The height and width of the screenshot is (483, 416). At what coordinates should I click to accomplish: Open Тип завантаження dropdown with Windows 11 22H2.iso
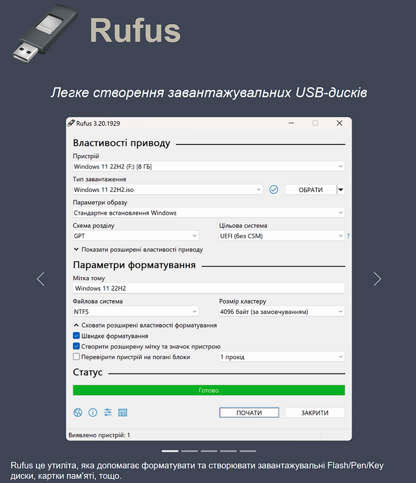(168, 189)
